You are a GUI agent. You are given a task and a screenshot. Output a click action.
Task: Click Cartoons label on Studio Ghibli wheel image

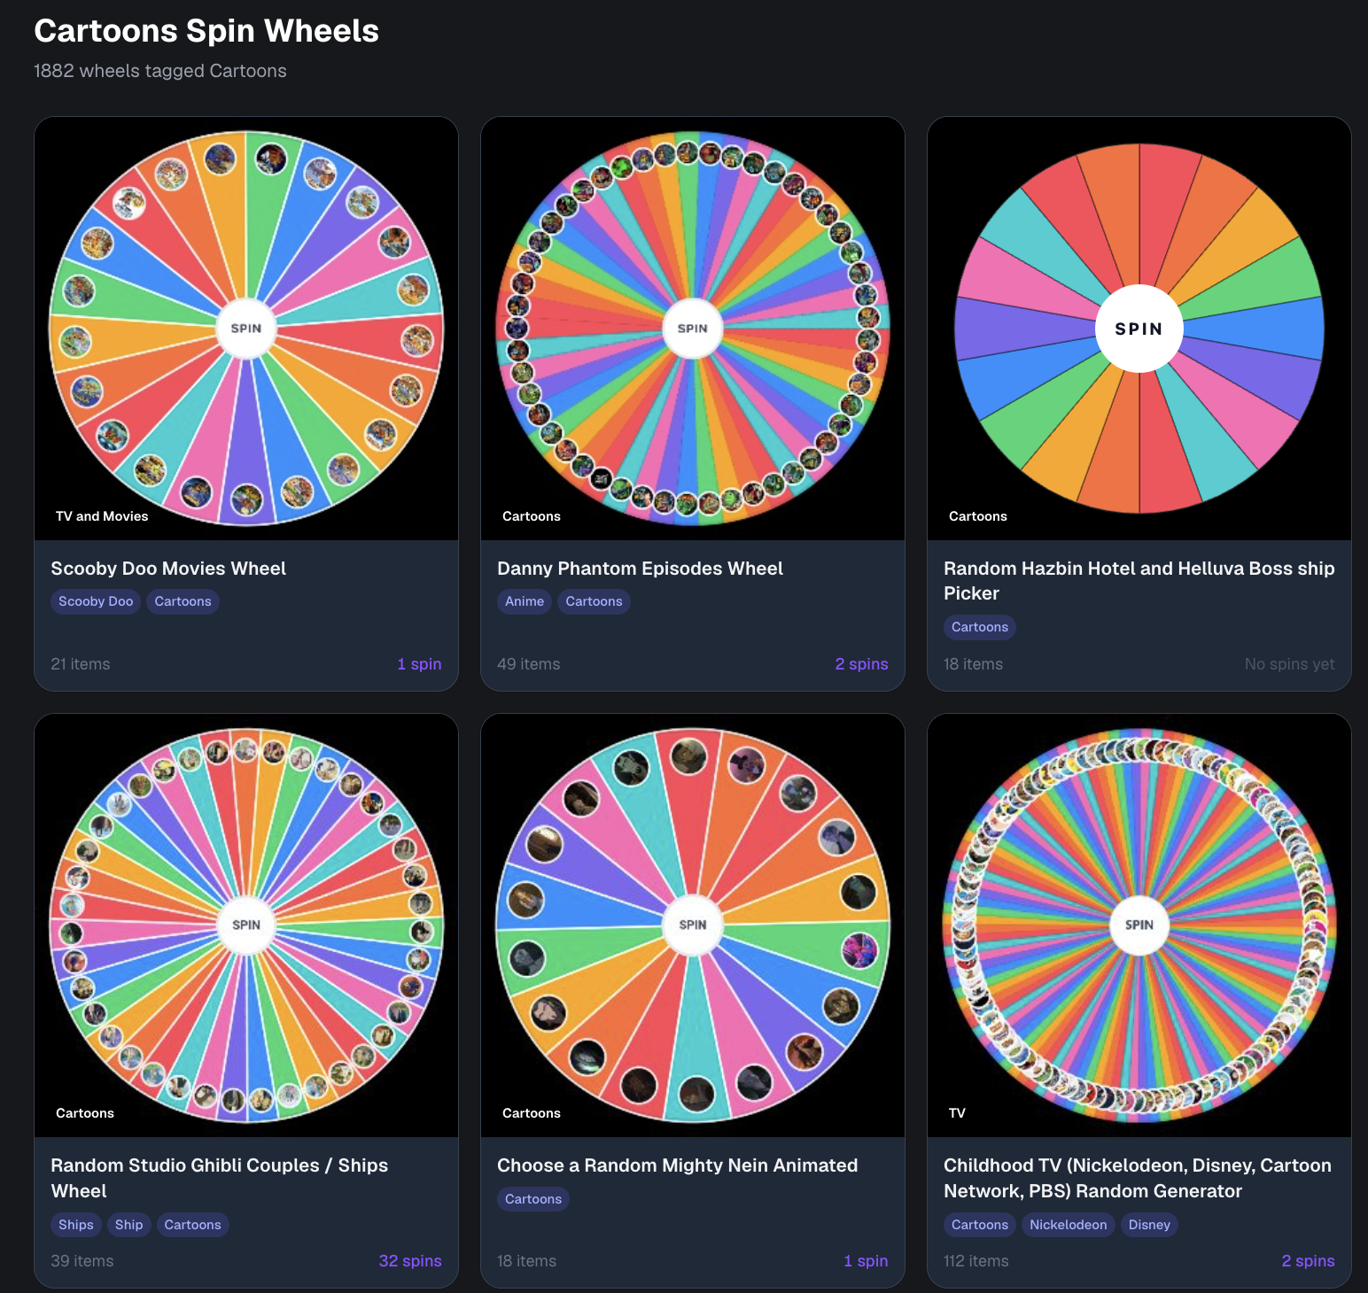click(x=85, y=1113)
